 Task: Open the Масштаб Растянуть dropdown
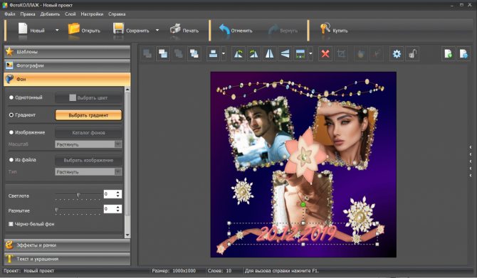pyautogui.click(x=88, y=144)
